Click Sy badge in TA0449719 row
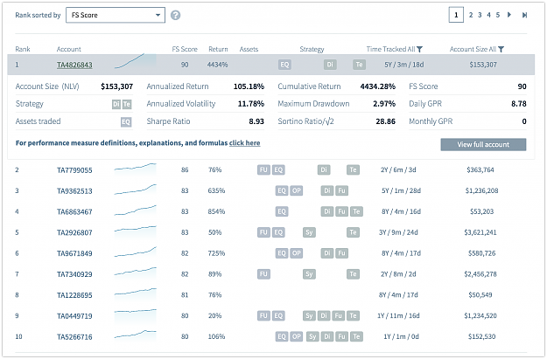547x359 pixels. pyautogui.click(x=309, y=316)
